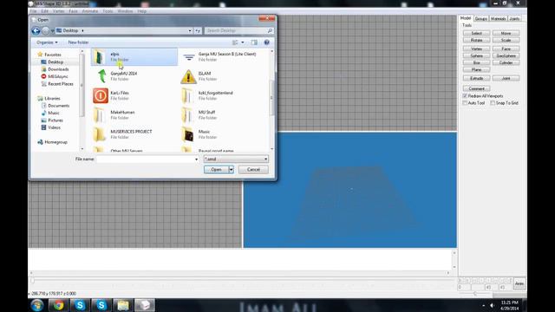The image size is (555, 312).
Task: Enable Snap To Grid checkbox
Action: 493,103
